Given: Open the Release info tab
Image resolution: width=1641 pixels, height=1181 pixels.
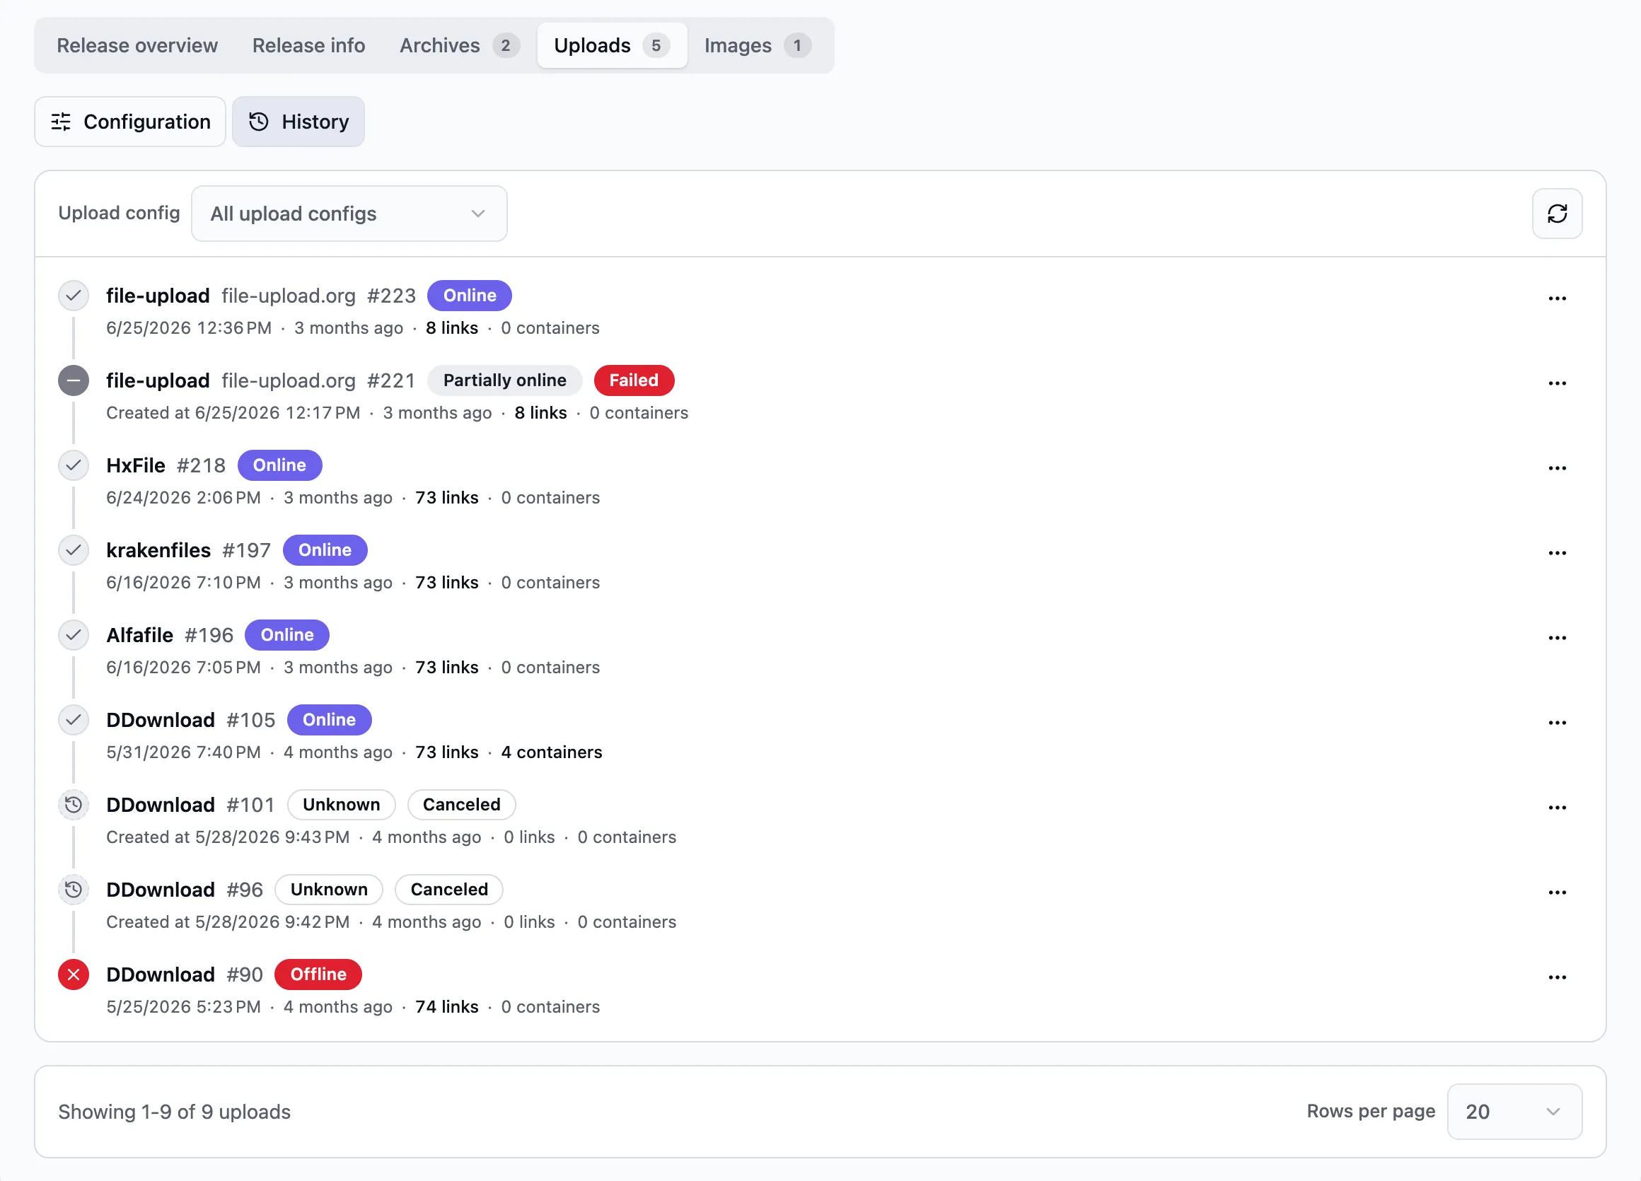Looking at the screenshot, I should coord(308,45).
